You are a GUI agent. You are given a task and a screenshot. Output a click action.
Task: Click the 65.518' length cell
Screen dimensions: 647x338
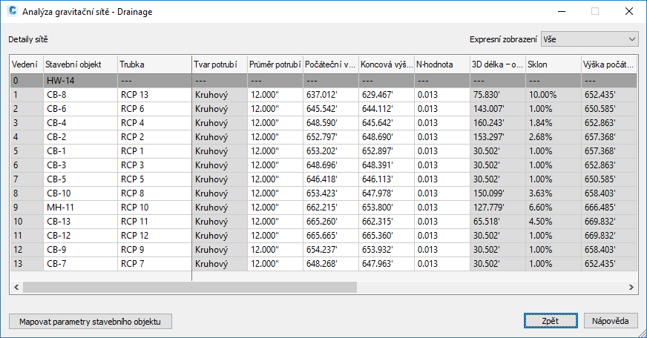[498, 222]
